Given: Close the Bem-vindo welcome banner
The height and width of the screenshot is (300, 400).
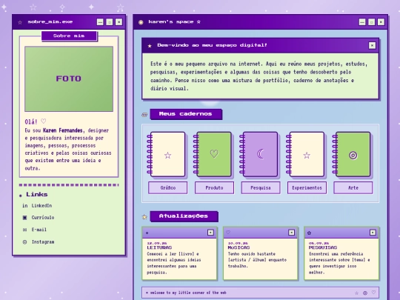Looking at the screenshot, I should (x=372, y=45).
